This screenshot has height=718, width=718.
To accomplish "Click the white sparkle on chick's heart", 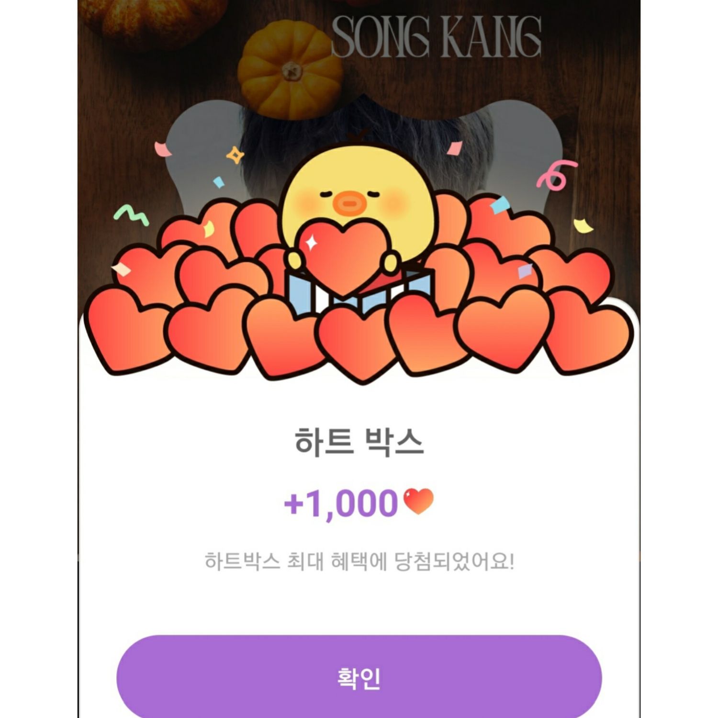I will coord(311,243).
